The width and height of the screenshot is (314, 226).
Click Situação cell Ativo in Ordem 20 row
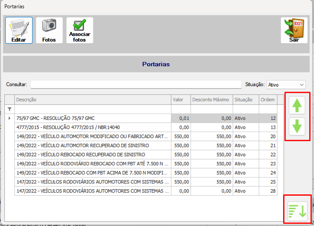tap(246, 136)
